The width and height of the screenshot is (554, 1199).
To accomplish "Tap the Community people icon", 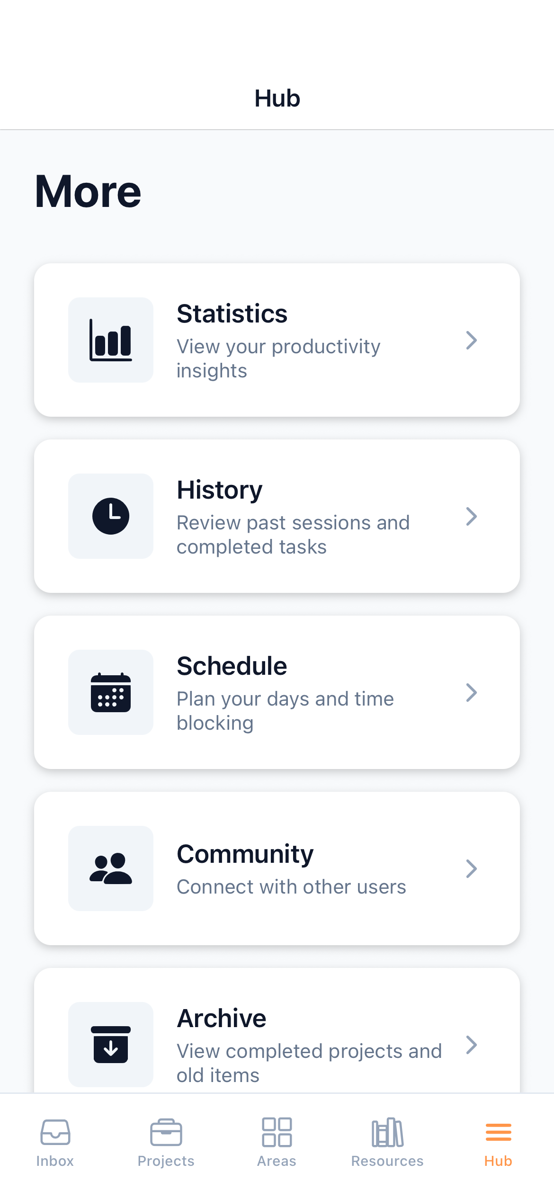I will 111,868.
